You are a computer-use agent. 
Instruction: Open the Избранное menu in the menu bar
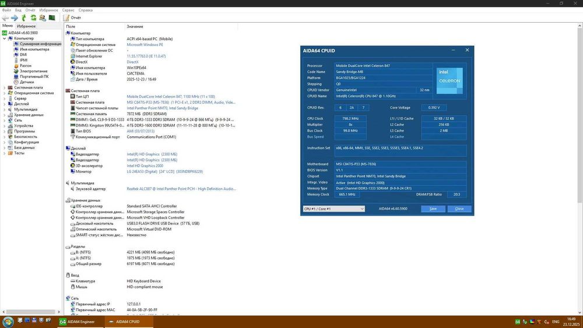coord(49,10)
